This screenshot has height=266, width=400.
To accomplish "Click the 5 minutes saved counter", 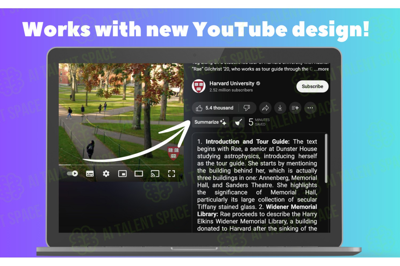I will tap(259, 122).
